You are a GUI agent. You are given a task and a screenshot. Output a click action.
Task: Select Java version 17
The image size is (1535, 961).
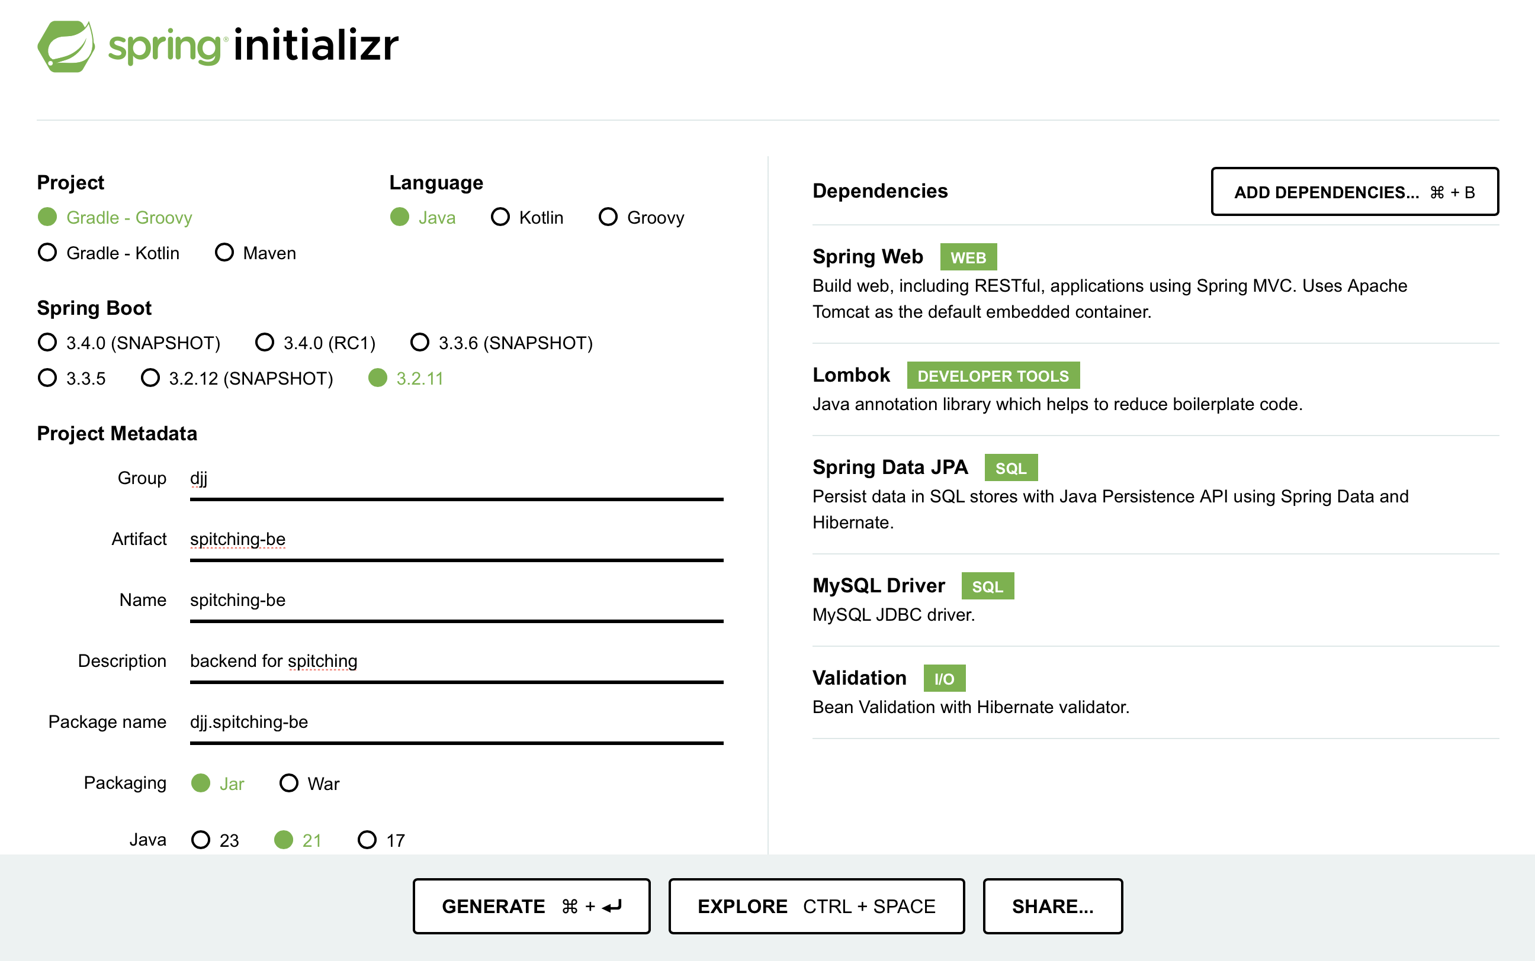tap(367, 840)
